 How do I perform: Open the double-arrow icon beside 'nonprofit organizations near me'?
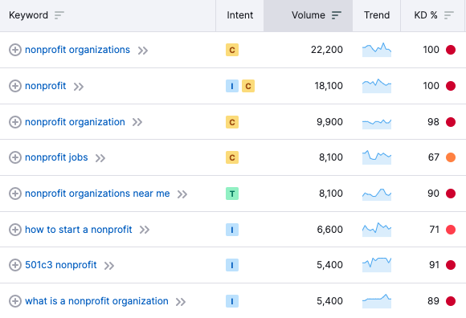pyautogui.click(x=182, y=194)
